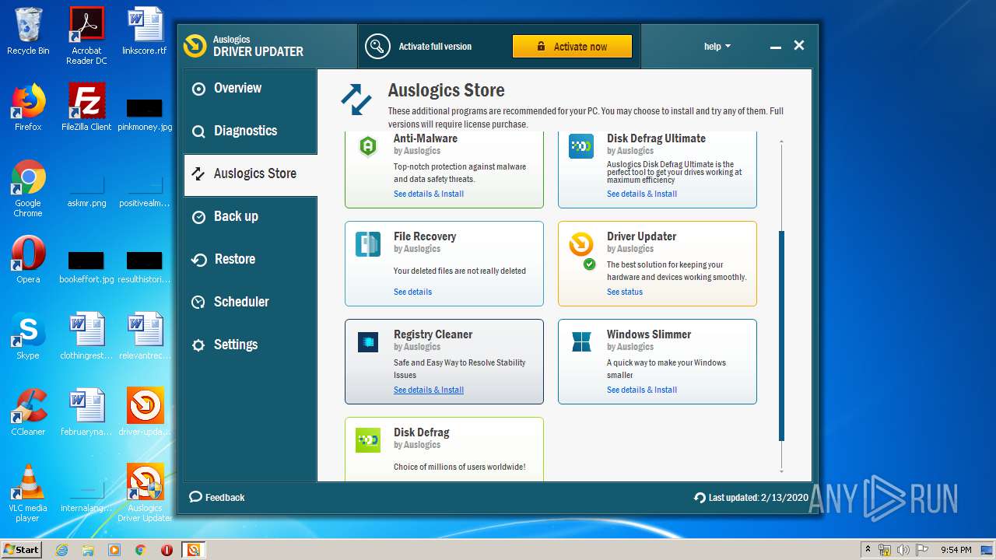The height and width of the screenshot is (560, 996).
Task: Open Driver Updater See status link
Action: pyautogui.click(x=624, y=292)
